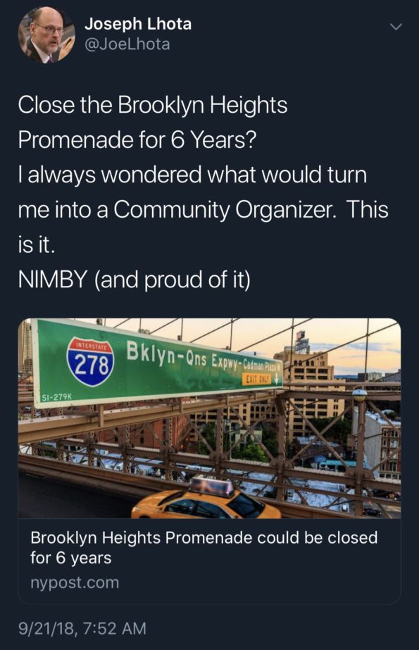Expand the tweet options chevron
419x650 pixels.
click(396, 27)
